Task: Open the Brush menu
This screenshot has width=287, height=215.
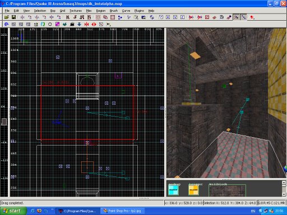Action: pyautogui.click(x=114, y=11)
